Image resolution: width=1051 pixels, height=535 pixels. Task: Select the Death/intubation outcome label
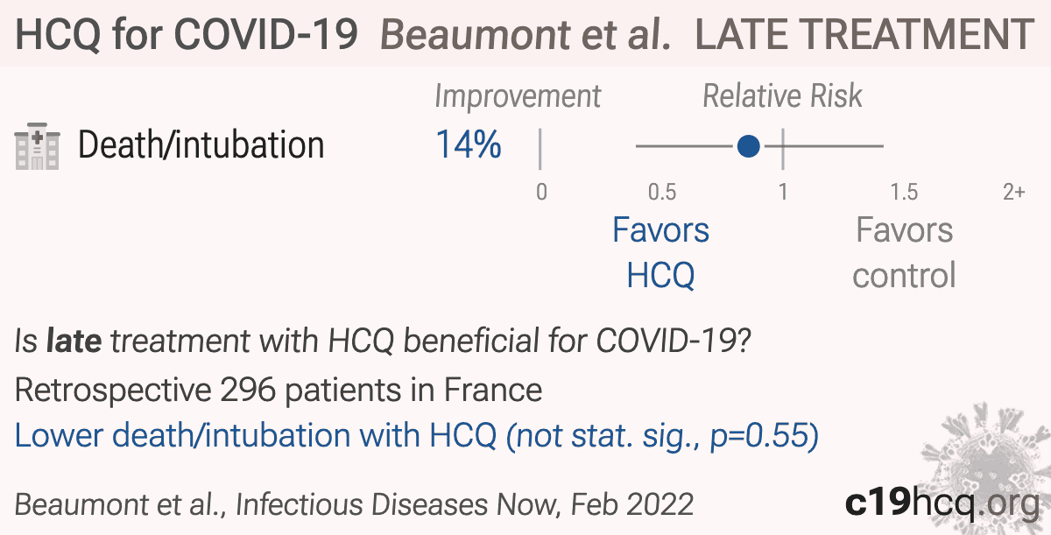(x=201, y=145)
